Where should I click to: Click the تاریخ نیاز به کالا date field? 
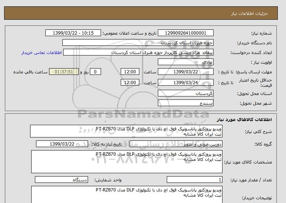click(62, 144)
